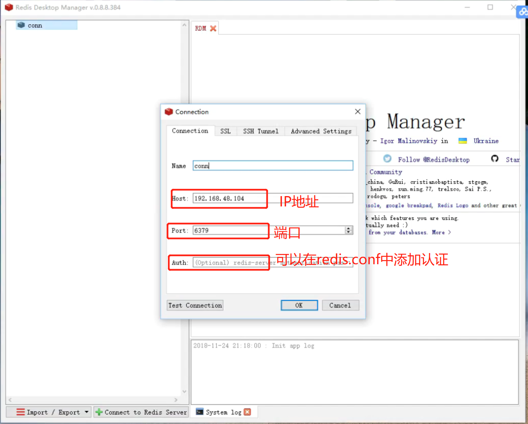The image size is (528, 424).
Task: Select the Connection tab in the dialog
Action: [190, 131]
